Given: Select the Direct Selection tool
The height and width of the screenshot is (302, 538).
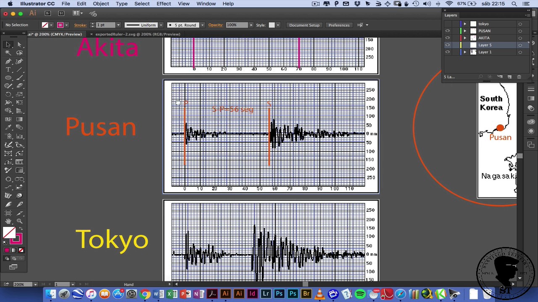Looking at the screenshot, I should pos(19,44).
